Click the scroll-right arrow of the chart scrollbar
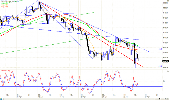This screenshot has height=100, width=169. click(x=166, y=99)
